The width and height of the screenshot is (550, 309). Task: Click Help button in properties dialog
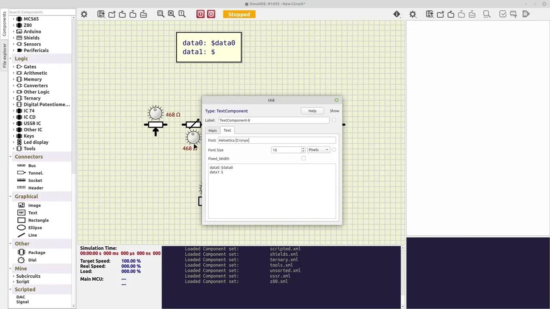[312, 111]
